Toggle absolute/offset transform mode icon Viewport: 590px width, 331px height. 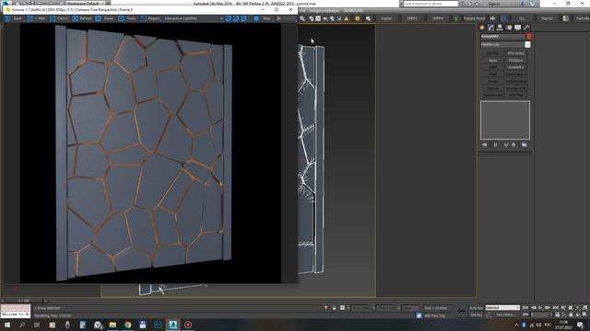(342, 308)
